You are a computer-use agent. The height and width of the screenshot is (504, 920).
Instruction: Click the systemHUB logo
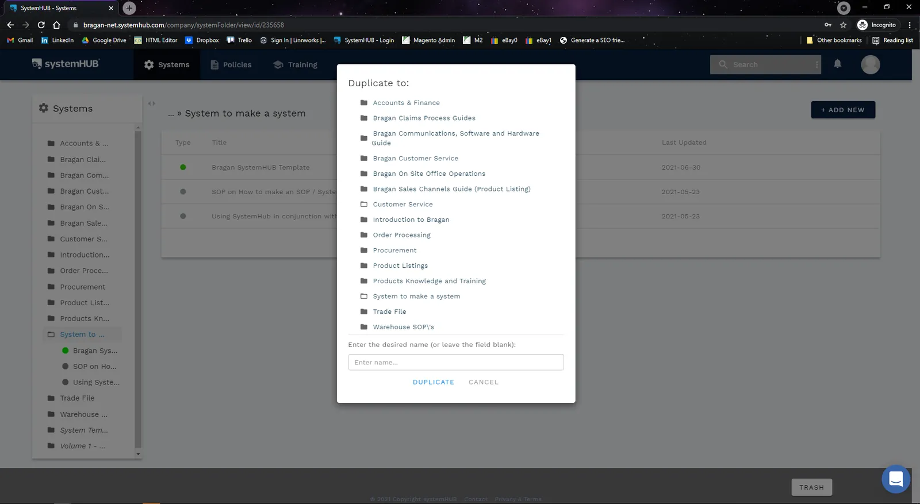pyautogui.click(x=66, y=64)
